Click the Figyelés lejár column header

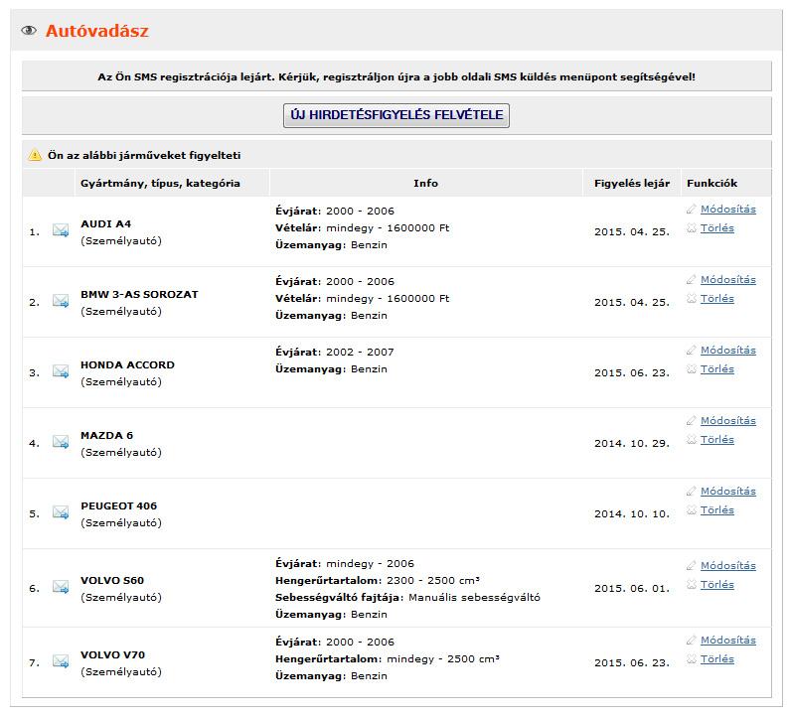pos(632,184)
